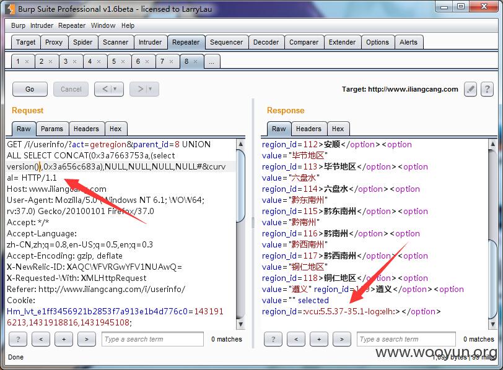Viewport: 503px width, 370px height.
Task: Open the request Hex tab
Action: click(115, 129)
